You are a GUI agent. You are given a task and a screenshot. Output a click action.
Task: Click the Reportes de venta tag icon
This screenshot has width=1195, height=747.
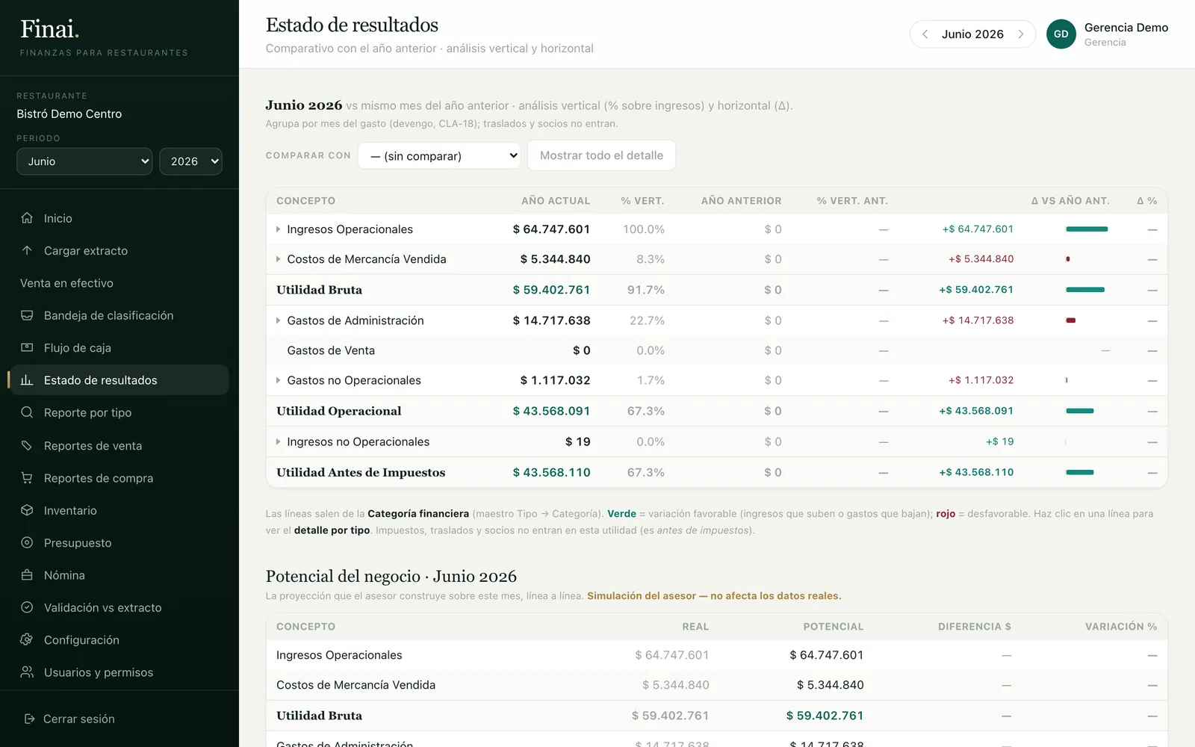tap(27, 445)
